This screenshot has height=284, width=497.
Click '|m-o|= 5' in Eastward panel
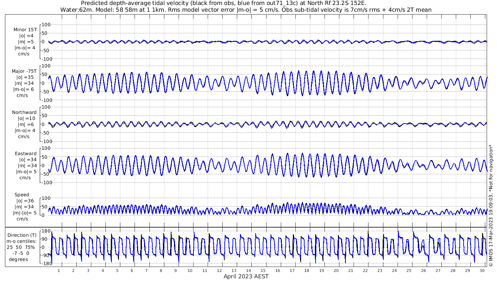pos(26,172)
